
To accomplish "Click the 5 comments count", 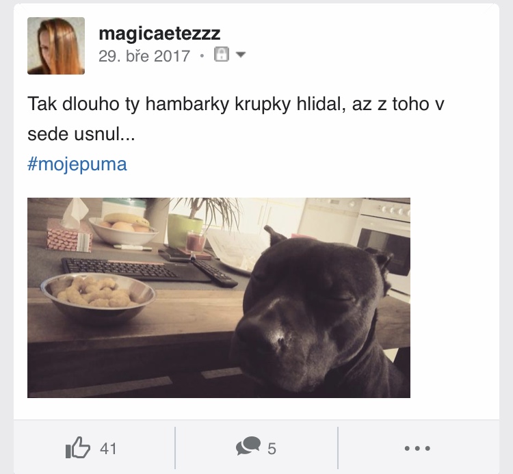I will (272, 449).
